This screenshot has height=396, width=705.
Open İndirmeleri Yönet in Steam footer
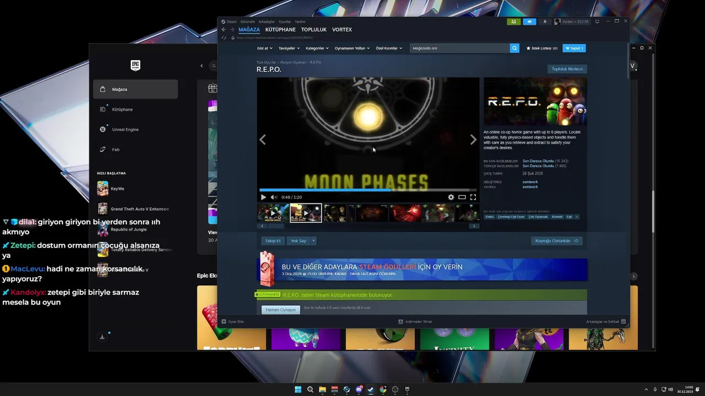[x=415, y=321]
